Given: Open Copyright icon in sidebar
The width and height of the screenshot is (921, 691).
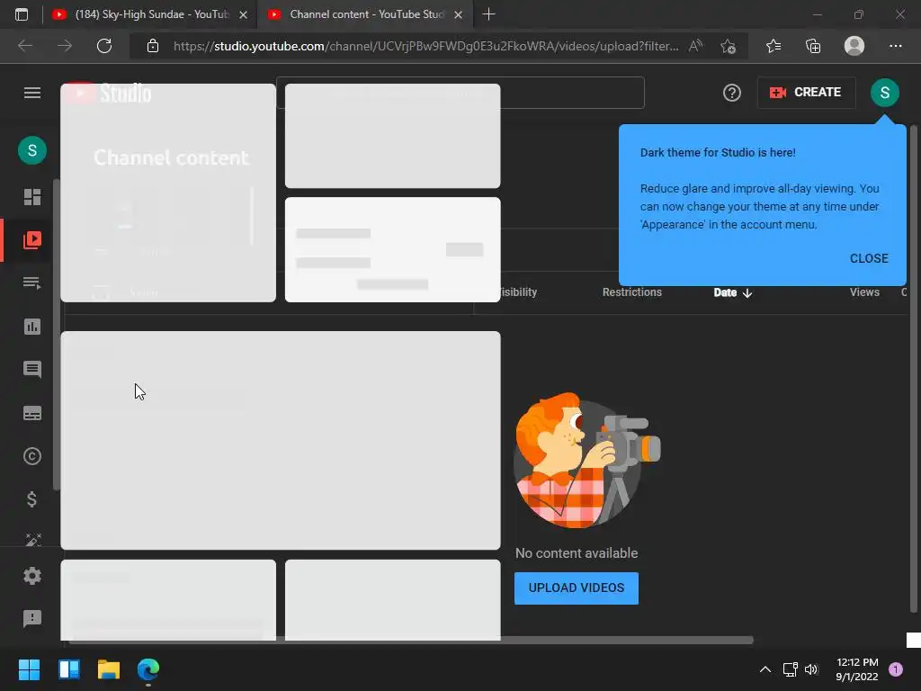Looking at the screenshot, I should [32, 456].
